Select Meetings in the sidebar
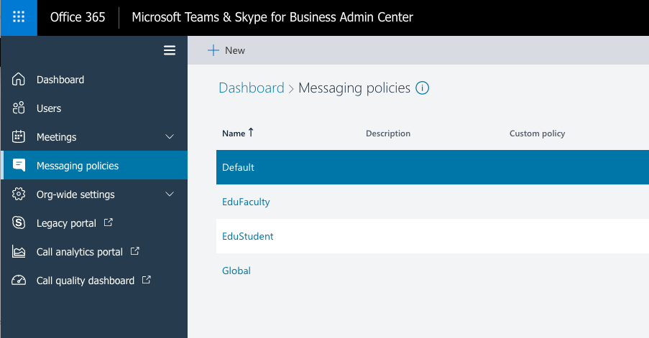The image size is (649, 338). tap(56, 137)
